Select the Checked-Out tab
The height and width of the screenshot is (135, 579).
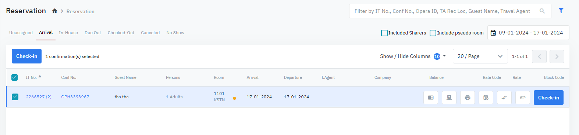tap(121, 33)
